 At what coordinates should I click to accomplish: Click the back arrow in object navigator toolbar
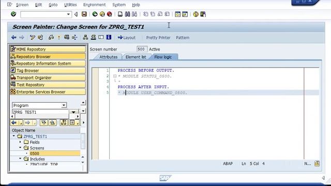point(14,122)
